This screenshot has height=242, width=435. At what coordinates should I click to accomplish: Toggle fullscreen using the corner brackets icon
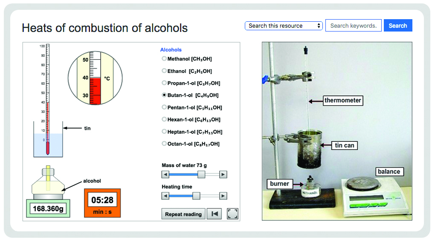pyautogui.click(x=232, y=214)
